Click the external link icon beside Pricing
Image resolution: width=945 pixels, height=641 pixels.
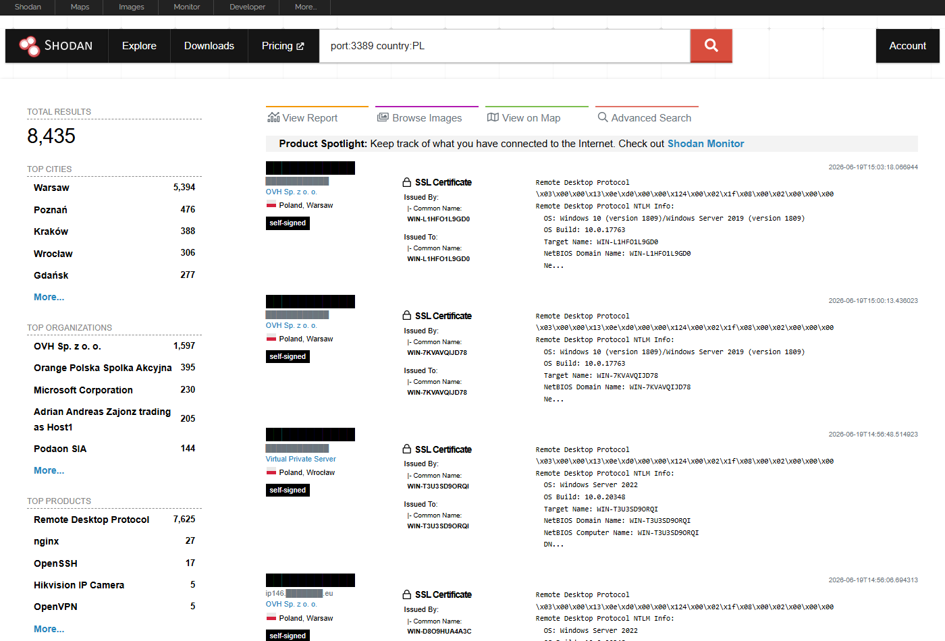pos(300,47)
